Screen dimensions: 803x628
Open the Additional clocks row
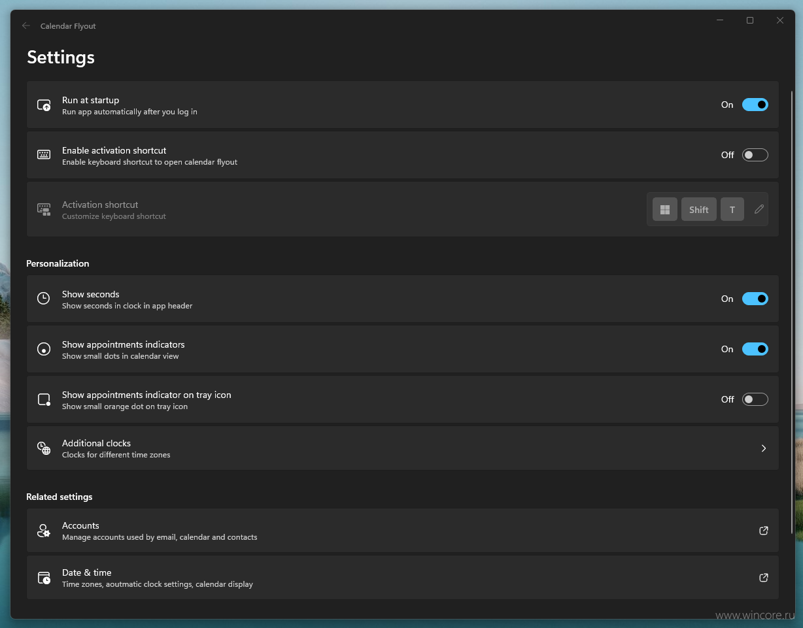pos(403,448)
